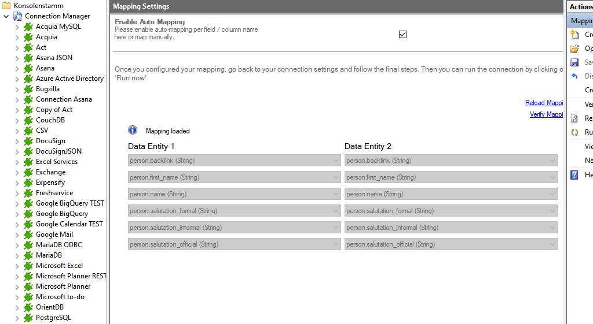
Task: Expand the Microsoft Planner REST node
Action: (17, 276)
